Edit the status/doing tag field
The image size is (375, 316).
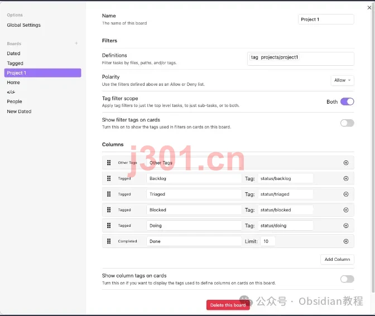coord(285,226)
